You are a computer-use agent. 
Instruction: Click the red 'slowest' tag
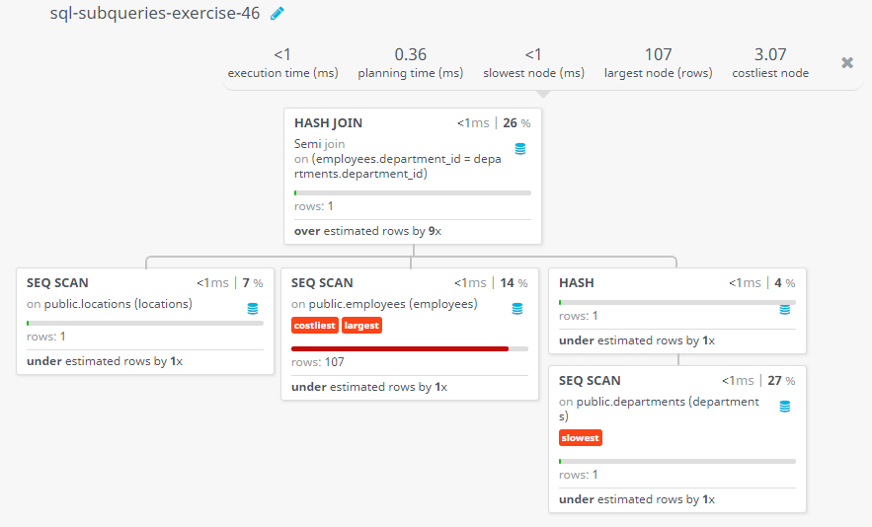pyautogui.click(x=581, y=438)
